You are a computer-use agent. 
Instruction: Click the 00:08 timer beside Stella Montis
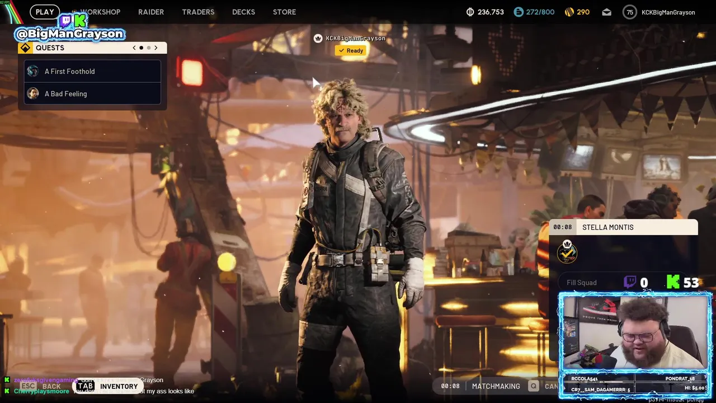pyautogui.click(x=562, y=227)
